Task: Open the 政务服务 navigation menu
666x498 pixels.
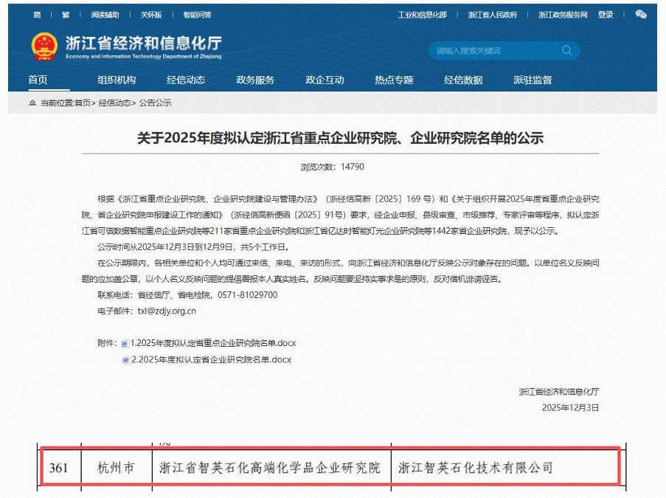Action: (255, 80)
